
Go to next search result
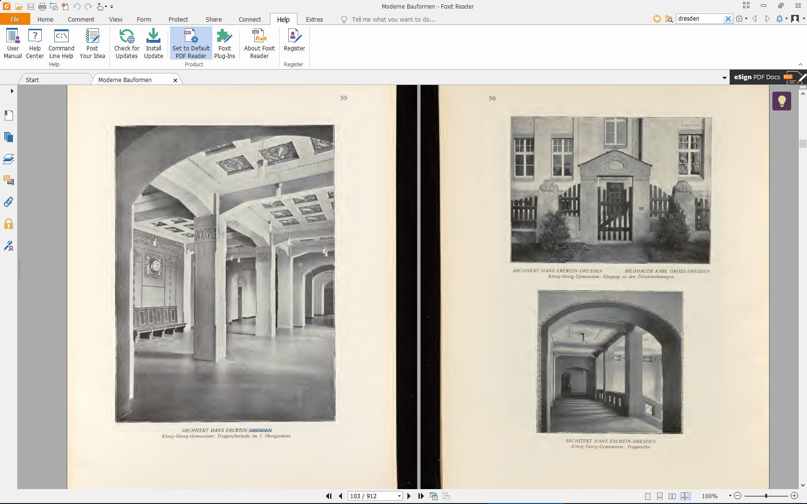click(767, 19)
